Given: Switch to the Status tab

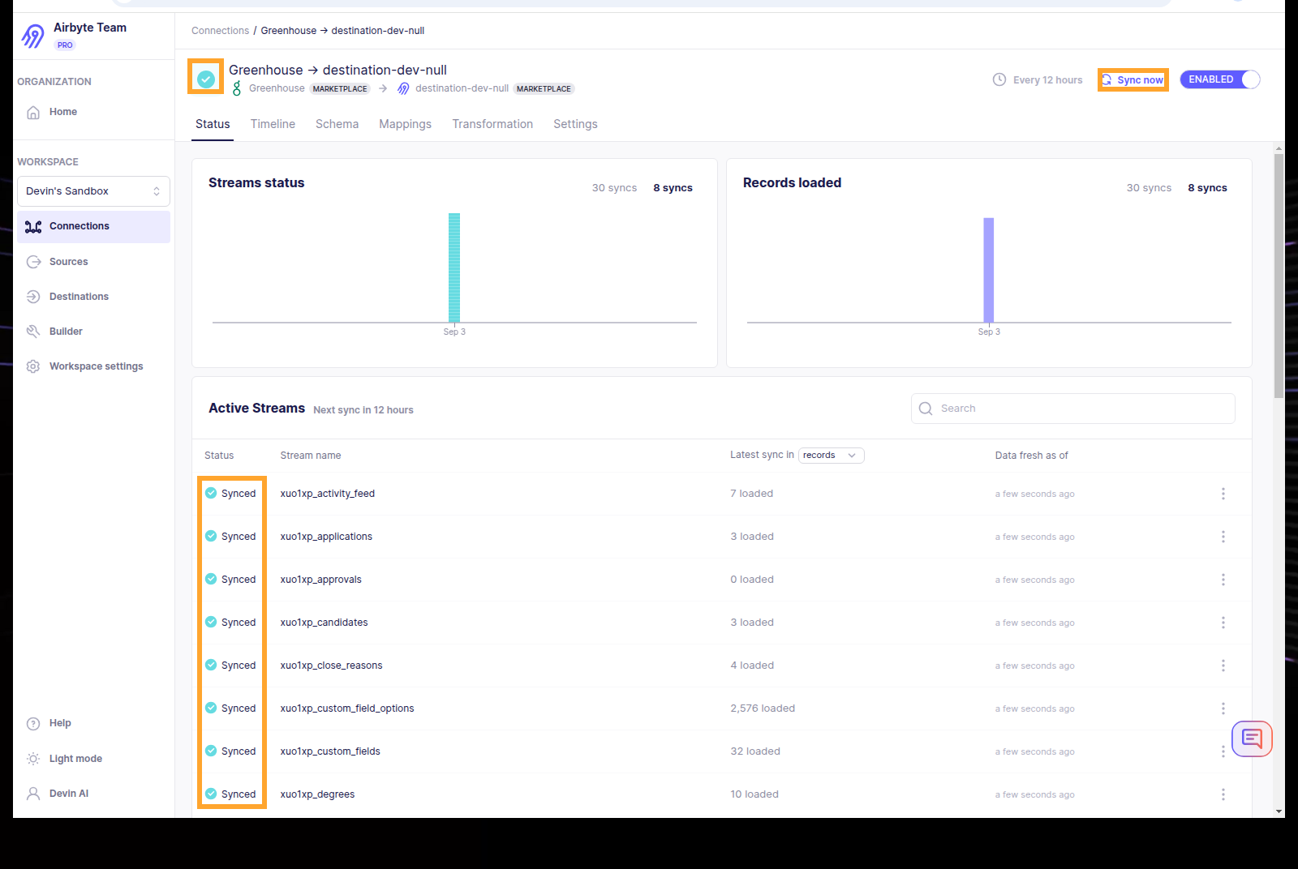Looking at the screenshot, I should [x=213, y=124].
